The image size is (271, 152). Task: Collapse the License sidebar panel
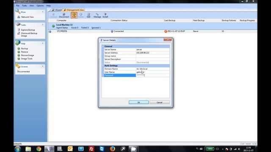click(43, 66)
